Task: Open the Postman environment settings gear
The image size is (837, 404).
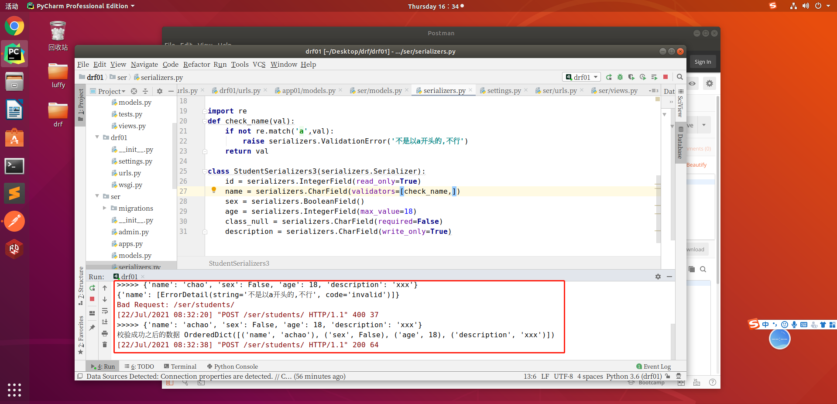Action: point(710,83)
